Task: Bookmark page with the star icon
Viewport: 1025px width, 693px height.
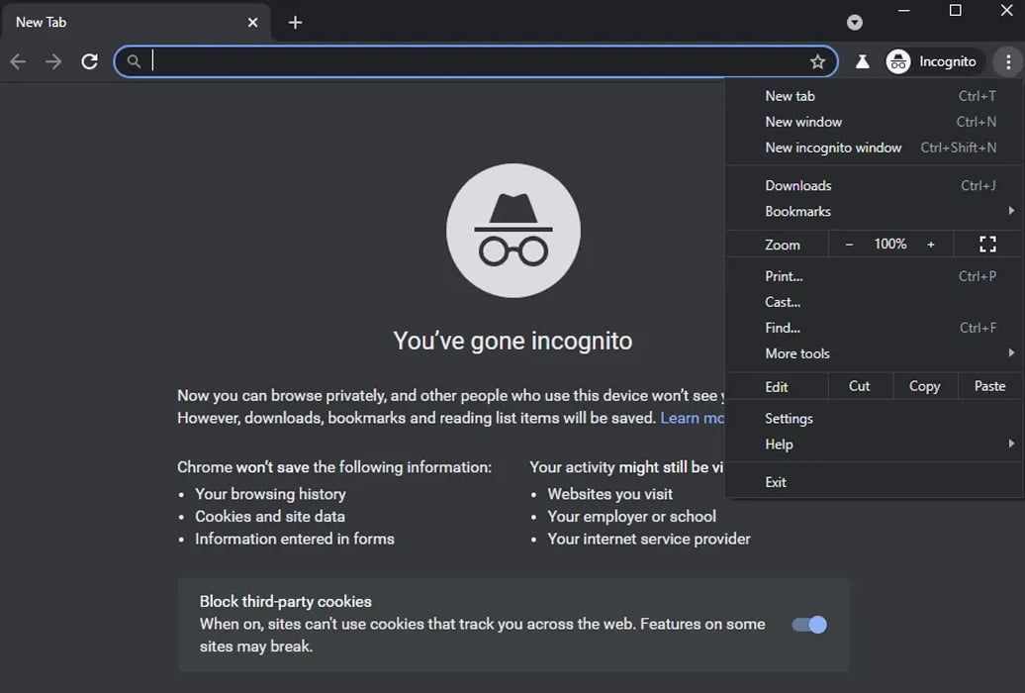Action: [x=817, y=61]
